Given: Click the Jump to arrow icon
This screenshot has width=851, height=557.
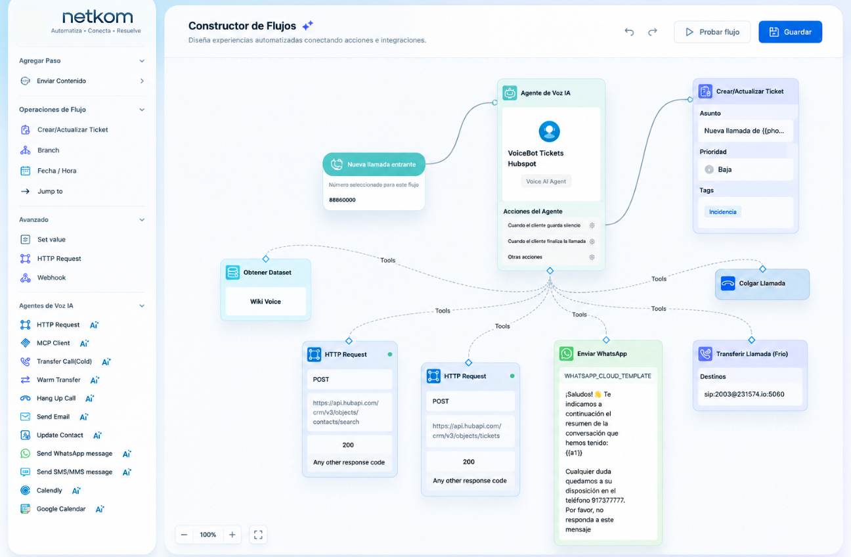Looking at the screenshot, I should (26, 192).
